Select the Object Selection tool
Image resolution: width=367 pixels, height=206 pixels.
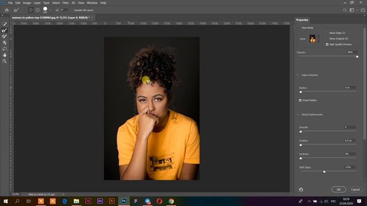[x=5, y=42]
